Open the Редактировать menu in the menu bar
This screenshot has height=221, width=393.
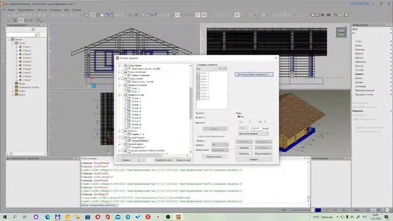point(26,10)
